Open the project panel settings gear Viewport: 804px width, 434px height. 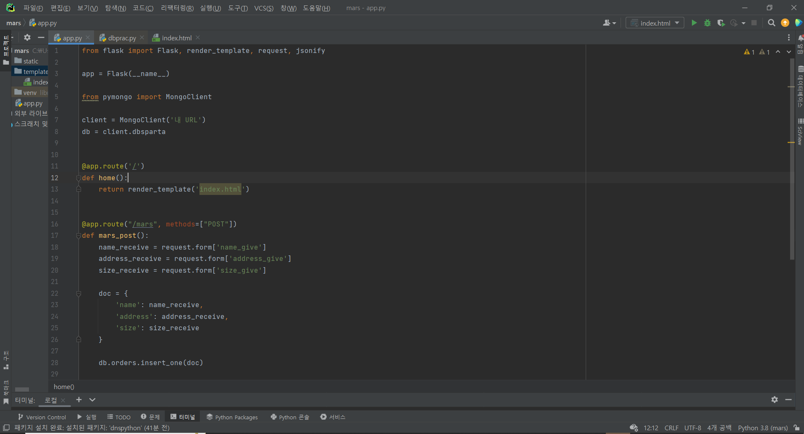pyautogui.click(x=27, y=37)
